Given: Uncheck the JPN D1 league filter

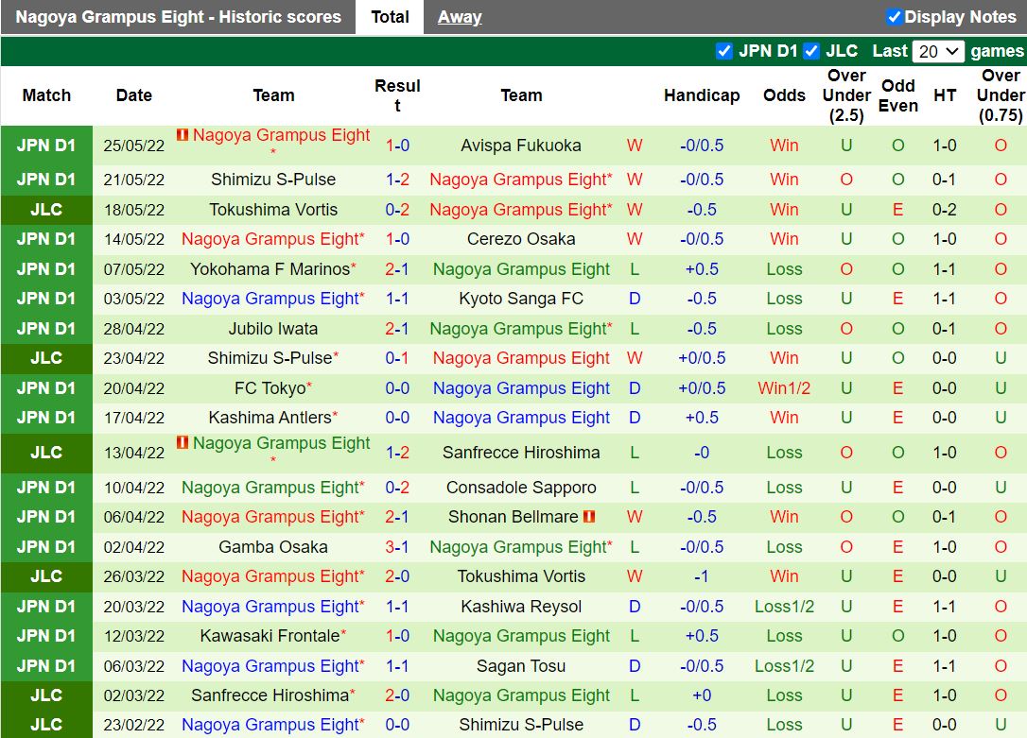Looking at the screenshot, I should click(724, 51).
